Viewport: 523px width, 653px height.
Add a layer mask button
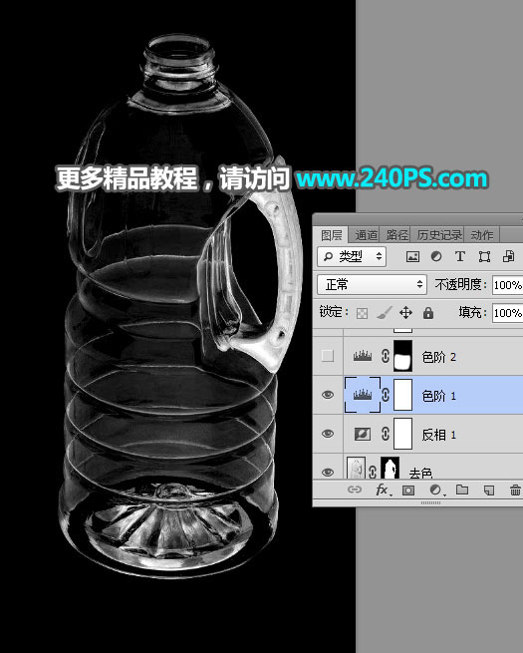[x=408, y=490]
